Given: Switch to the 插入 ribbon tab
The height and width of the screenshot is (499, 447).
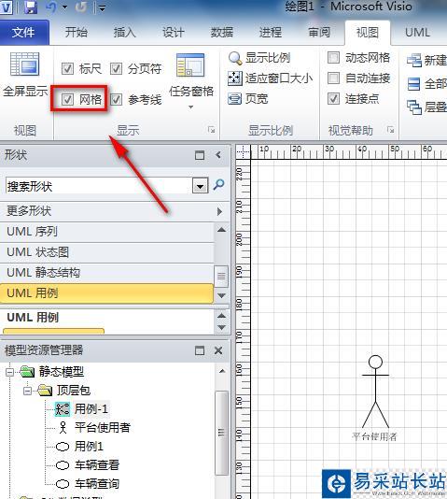Looking at the screenshot, I should [124, 32].
